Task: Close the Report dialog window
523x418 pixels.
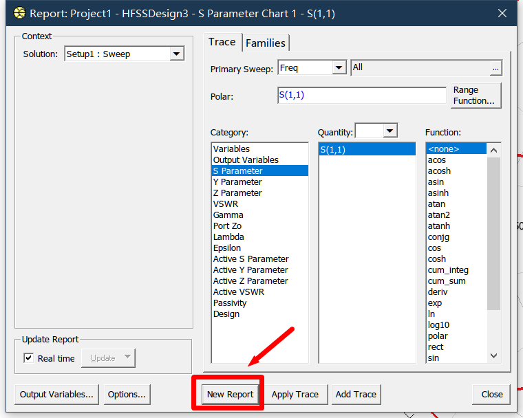Action: 502,13
